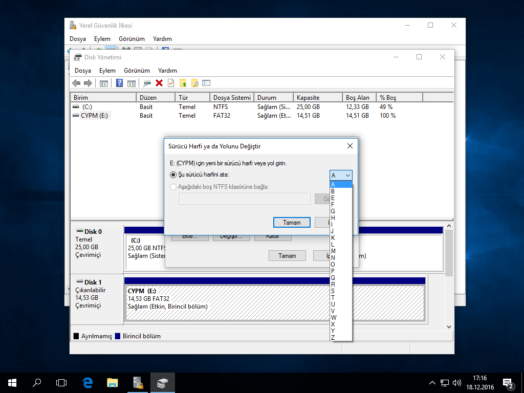
Task: Click the back arrow in Disk Yönetimi toolbar
Action: pyautogui.click(x=76, y=83)
